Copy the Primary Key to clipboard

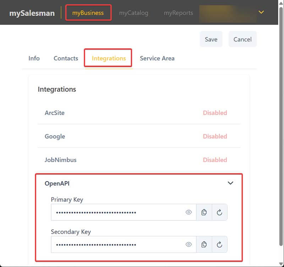click(x=204, y=212)
